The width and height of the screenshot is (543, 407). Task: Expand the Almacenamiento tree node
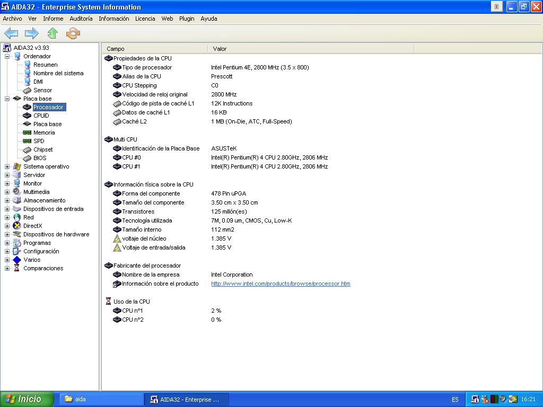(x=7, y=200)
